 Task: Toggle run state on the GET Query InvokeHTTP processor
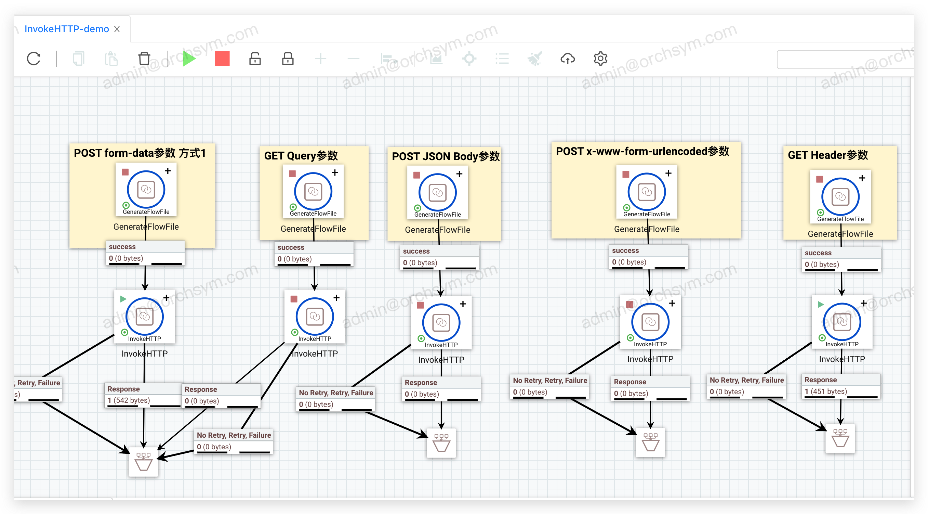[294, 299]
